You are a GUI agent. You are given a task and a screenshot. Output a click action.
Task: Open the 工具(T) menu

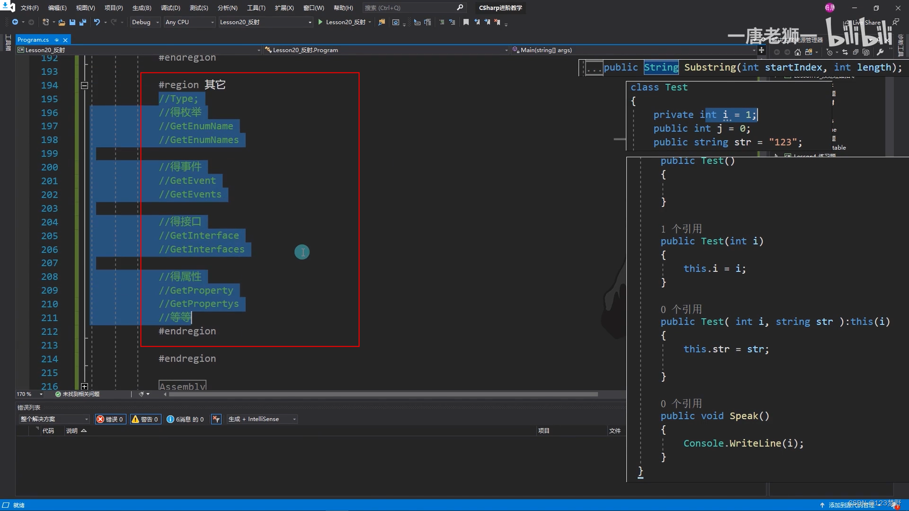tap(256, 8)
